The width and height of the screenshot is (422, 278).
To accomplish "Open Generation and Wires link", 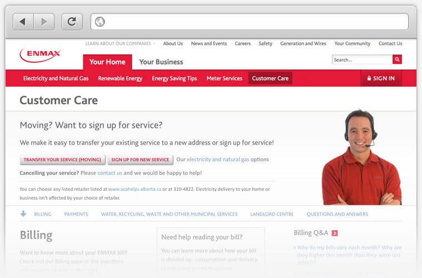I will pyautogui.click(x=303, y=43).
